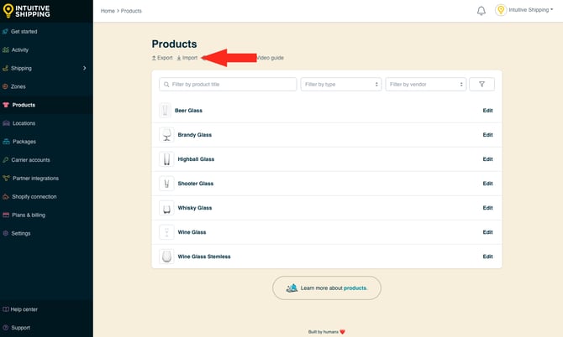The image size is (563, 337).
Task: Click the Locations building icon
Action: point(6,123)
